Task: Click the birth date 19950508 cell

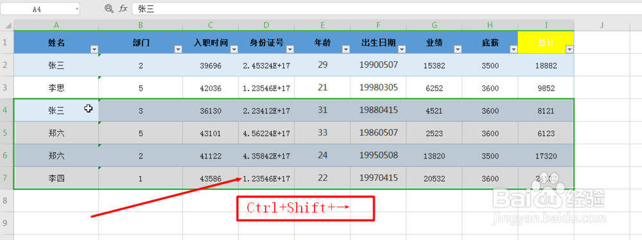Action: 378,155
